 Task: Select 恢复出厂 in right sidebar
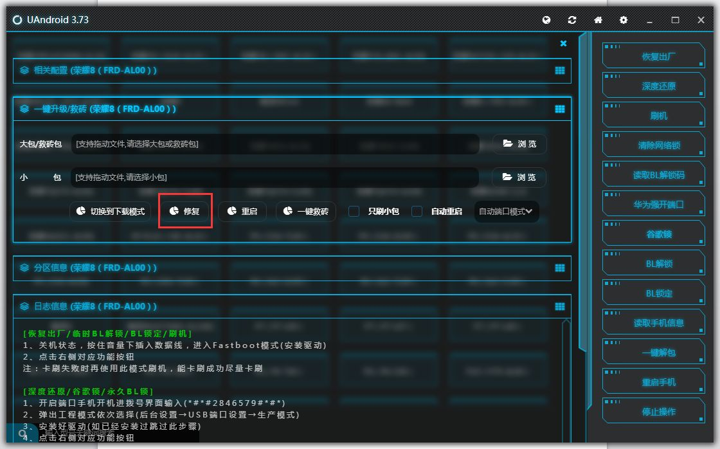(x=654, y=55)
